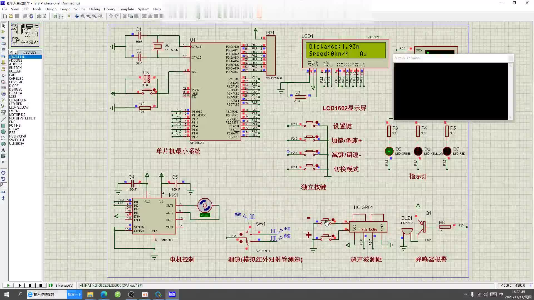This screenshot has width=534, height=300.
Task: Click the Pan/center view icon
Action: click(77, 16)
